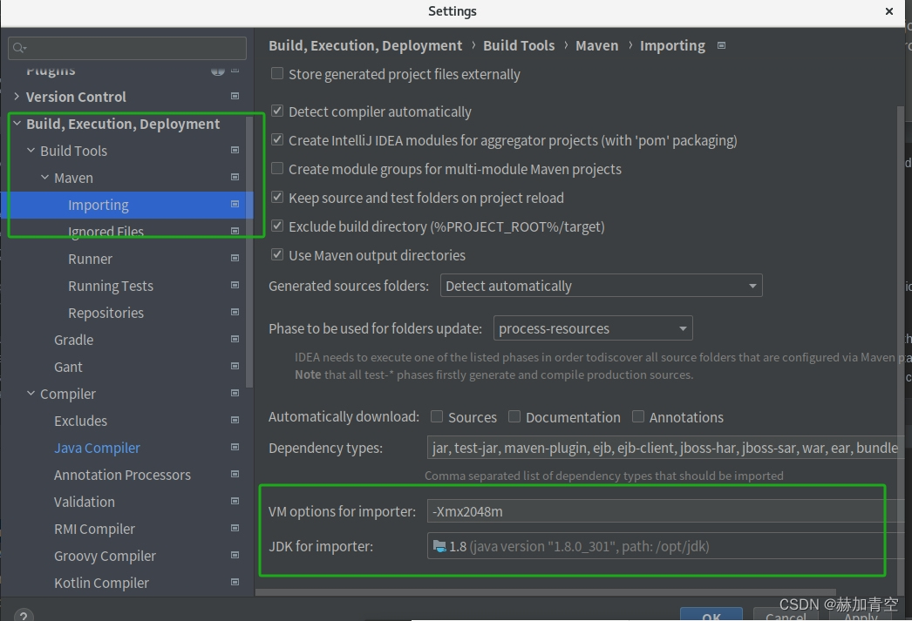Open the JDK for importer combo box
Viewport: 912px width, 621px height.
[665, 546]
